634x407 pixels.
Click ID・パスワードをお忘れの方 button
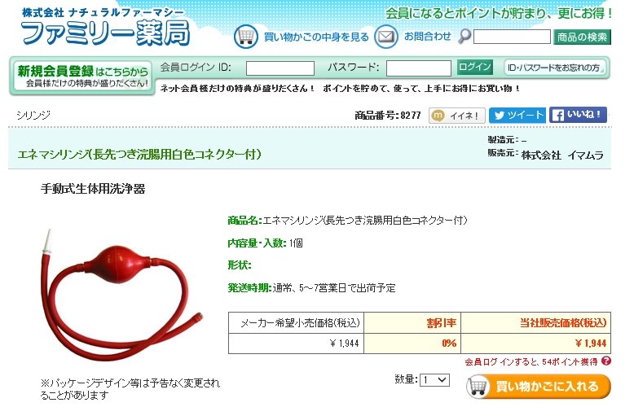(555, 68)
